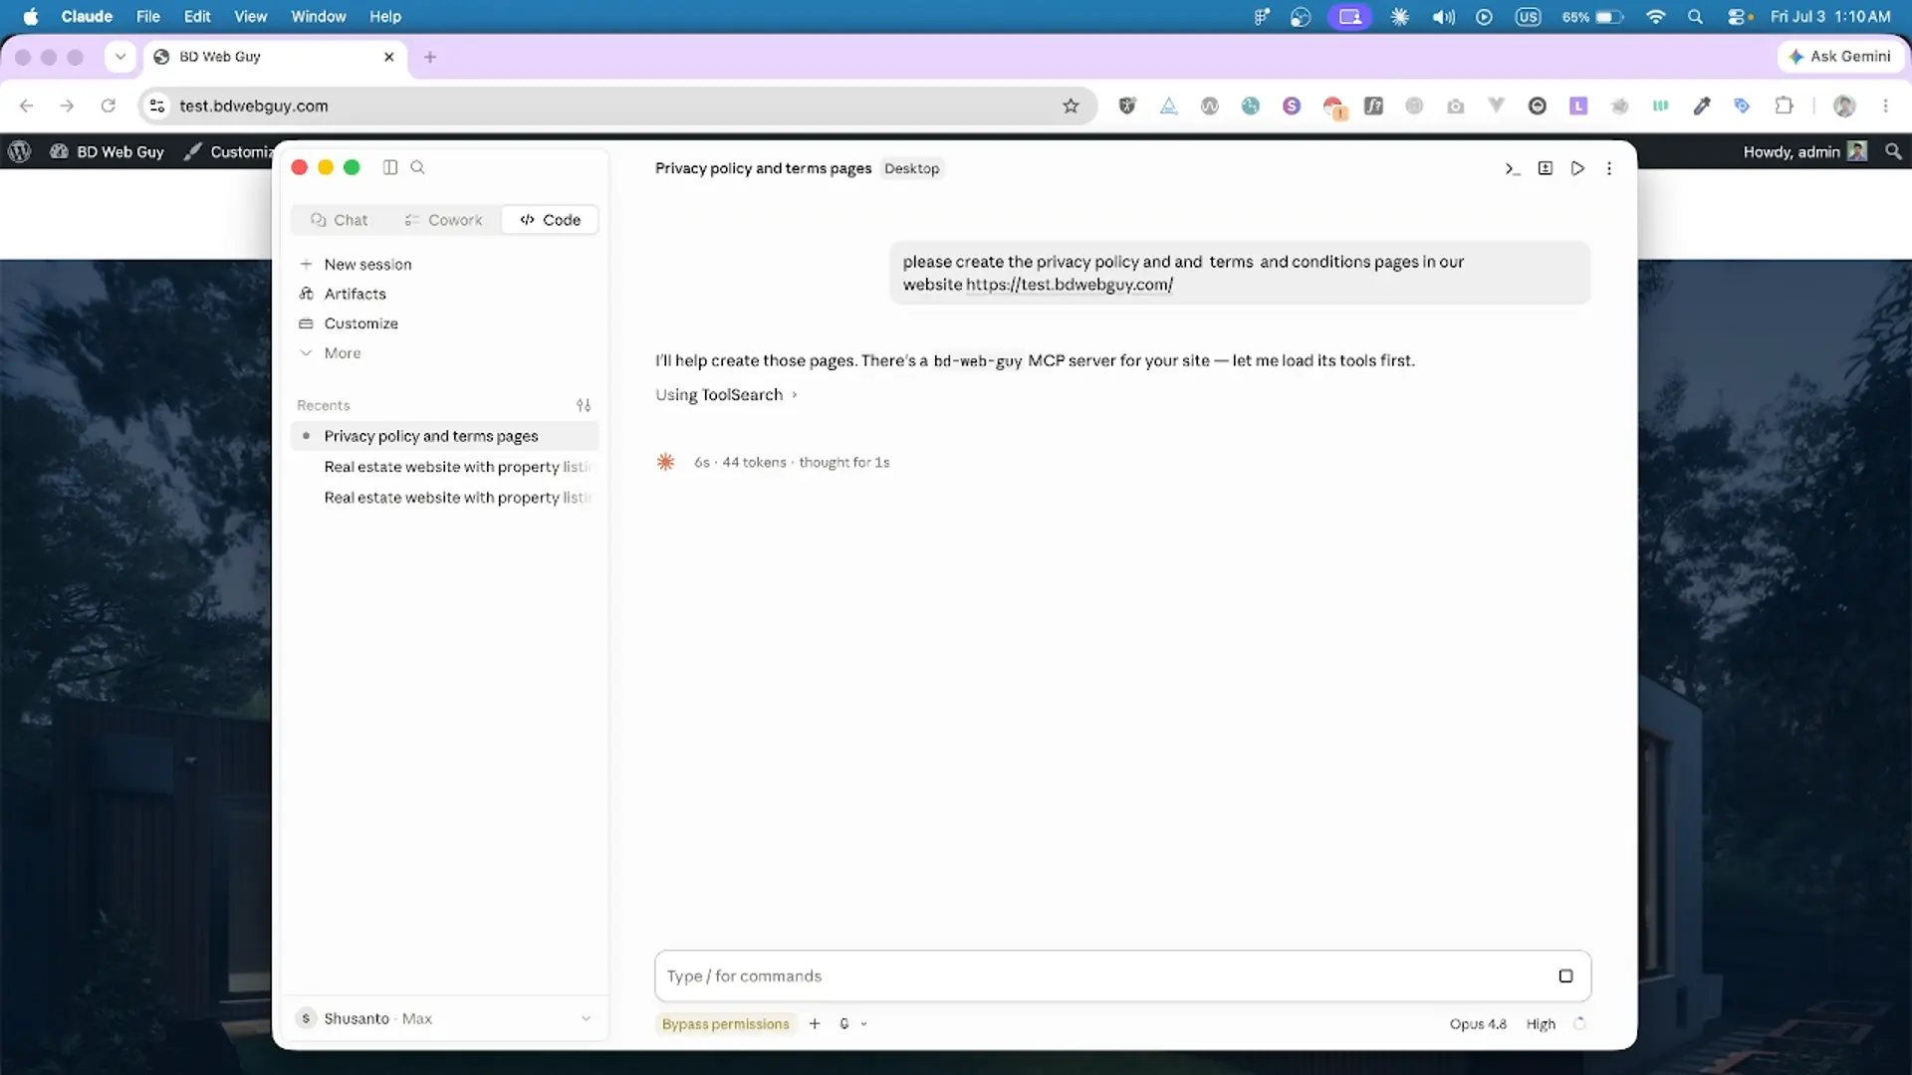Expand the Using ToolSearch step
The height and width of the screenshot is (1075, 1912).
tap(726, 395)
